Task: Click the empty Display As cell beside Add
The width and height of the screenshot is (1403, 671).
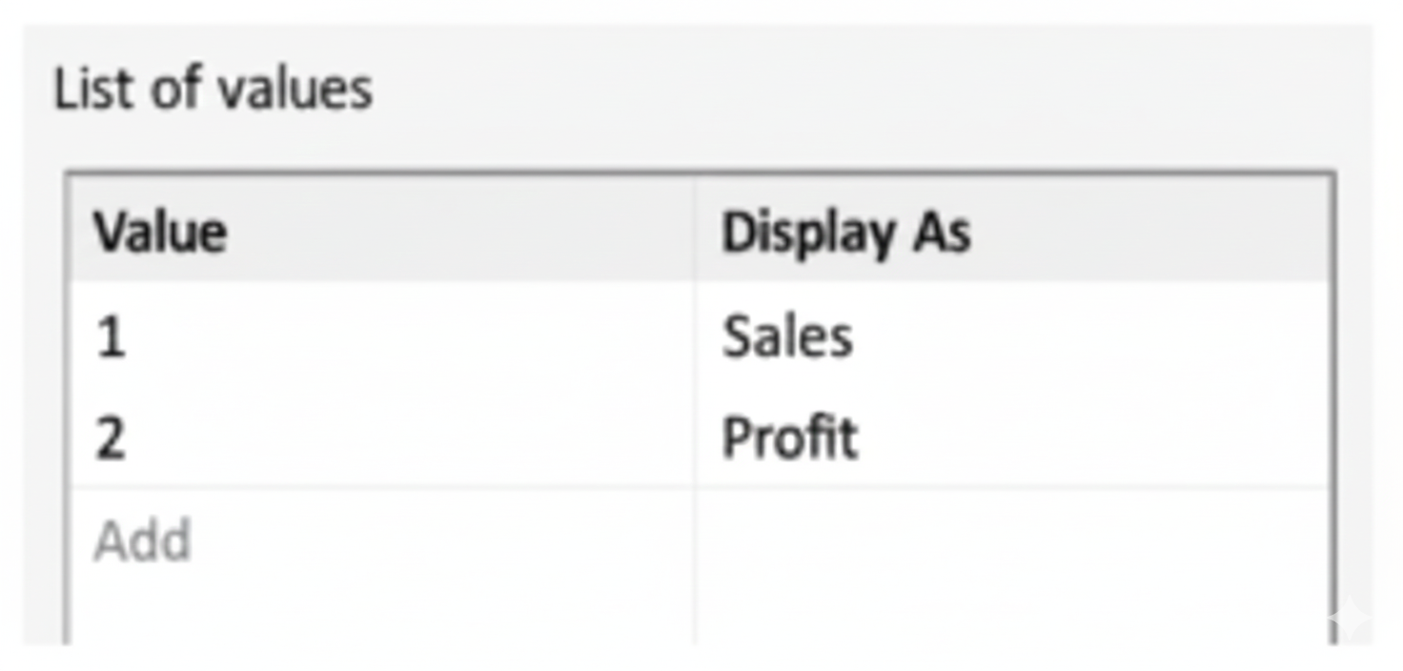Action: tap(1010, 540)
